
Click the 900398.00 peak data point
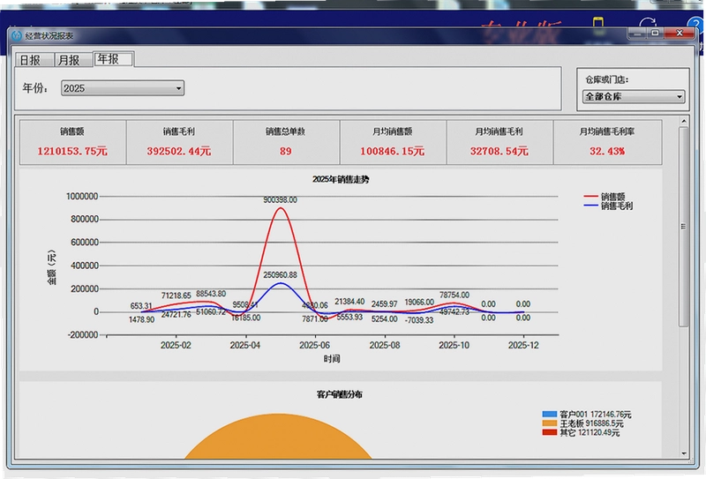(281, 208)
